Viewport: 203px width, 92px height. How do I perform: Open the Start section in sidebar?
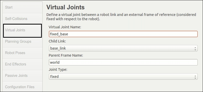(22, 7)
